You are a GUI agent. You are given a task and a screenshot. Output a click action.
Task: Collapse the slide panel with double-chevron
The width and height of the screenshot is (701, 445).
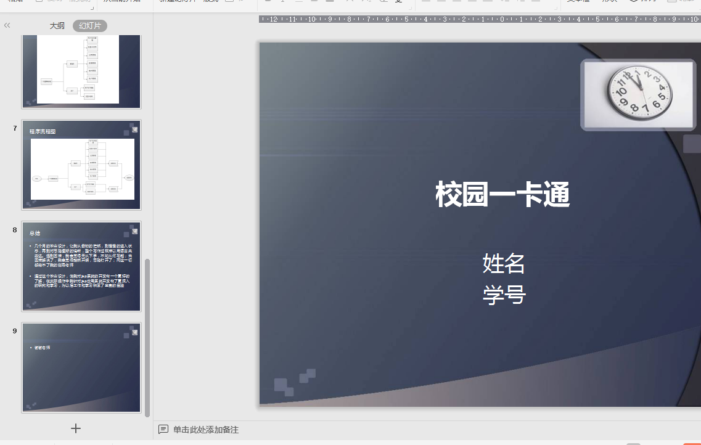point(7,25)
